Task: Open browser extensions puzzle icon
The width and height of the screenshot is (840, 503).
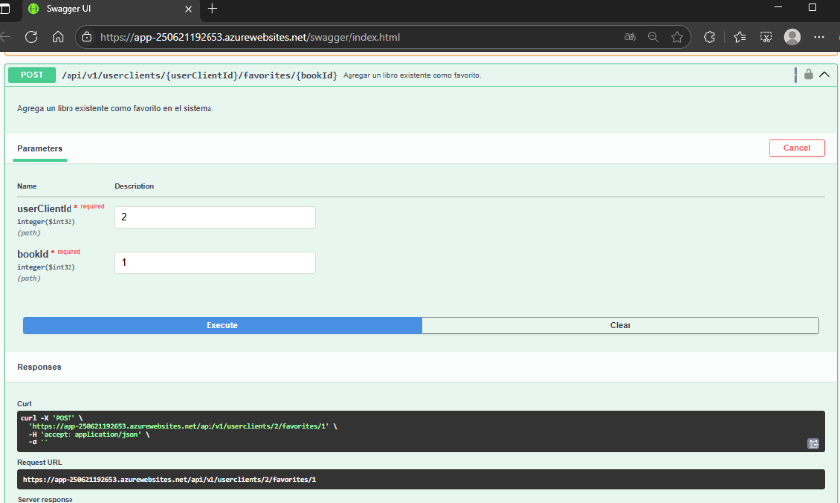Action: pos(709,37)
